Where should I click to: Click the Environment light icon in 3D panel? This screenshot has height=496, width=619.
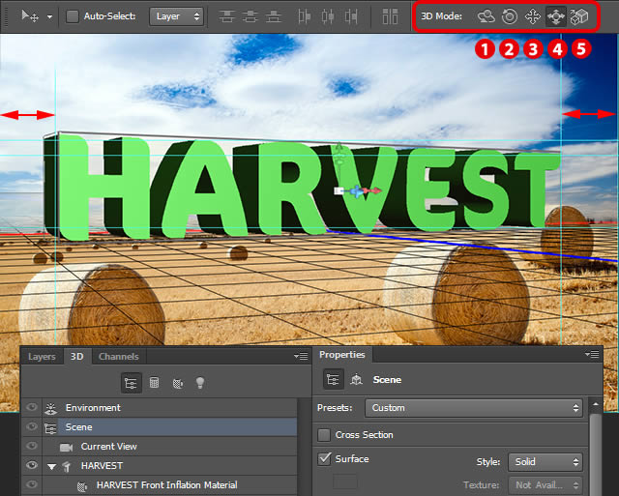pos(50,408)
